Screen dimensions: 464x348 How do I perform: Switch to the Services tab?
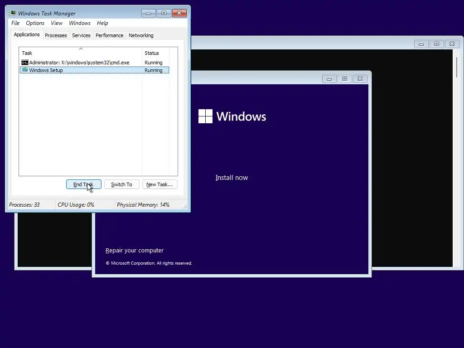(81, 35)
